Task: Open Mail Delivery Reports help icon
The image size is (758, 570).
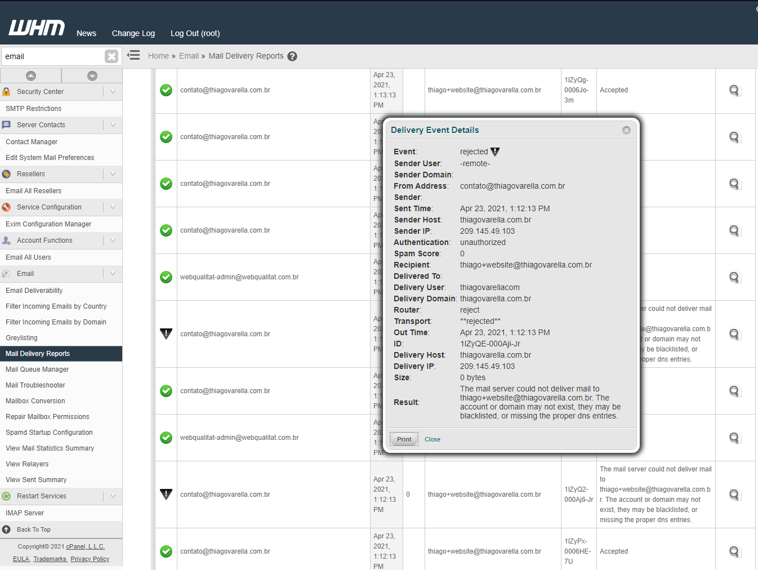Action: point(292,56)
